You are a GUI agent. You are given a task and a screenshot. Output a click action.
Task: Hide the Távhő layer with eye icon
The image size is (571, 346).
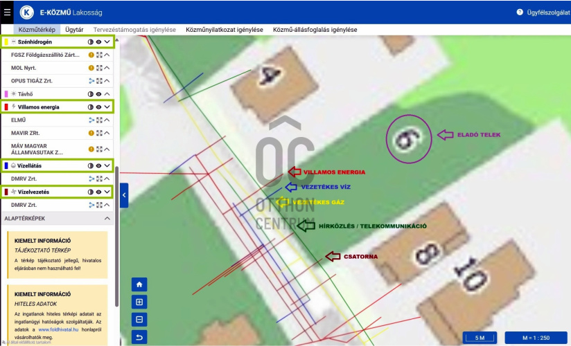[99, 94]
